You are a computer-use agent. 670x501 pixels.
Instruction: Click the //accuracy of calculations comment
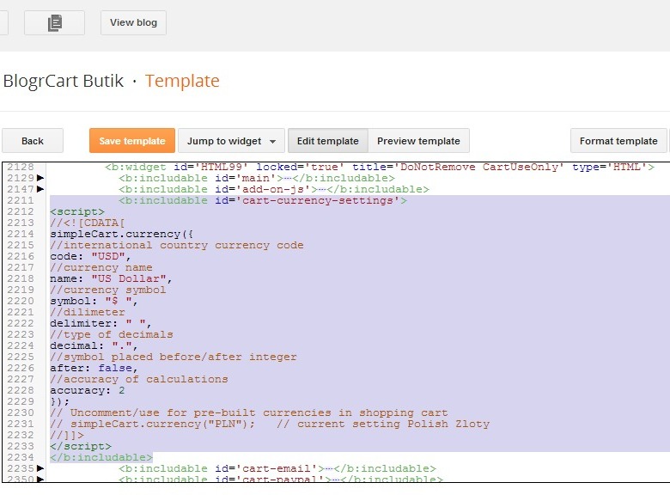pos(139,379)
